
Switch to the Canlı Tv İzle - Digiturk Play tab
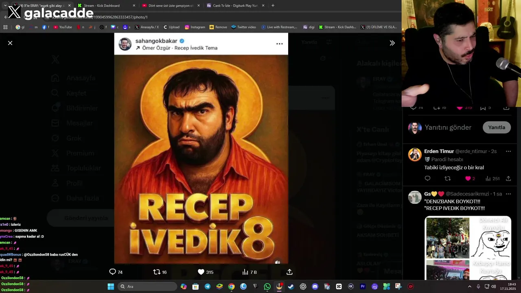235,6
